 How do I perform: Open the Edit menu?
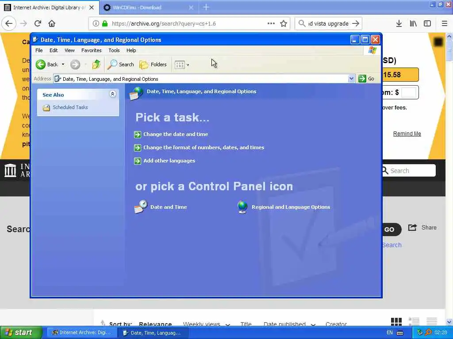pyautogui.click(x=54, y=50)
